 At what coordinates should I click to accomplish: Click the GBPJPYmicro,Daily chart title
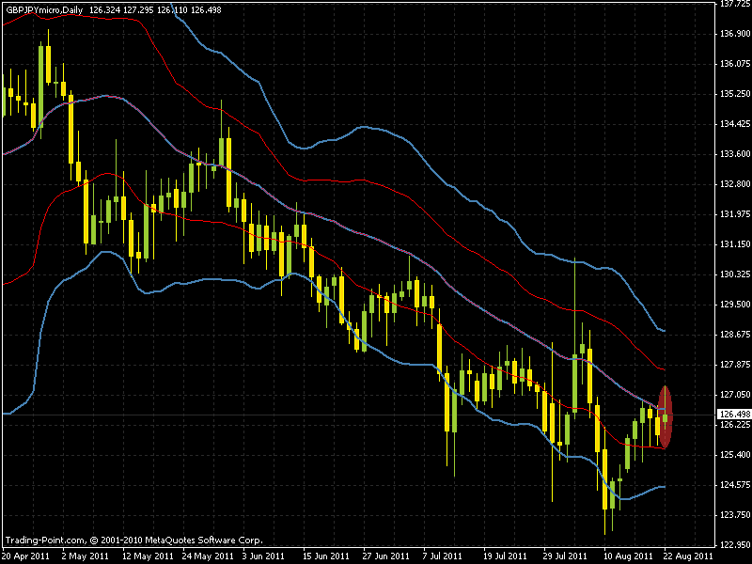[x=44, y=9]
